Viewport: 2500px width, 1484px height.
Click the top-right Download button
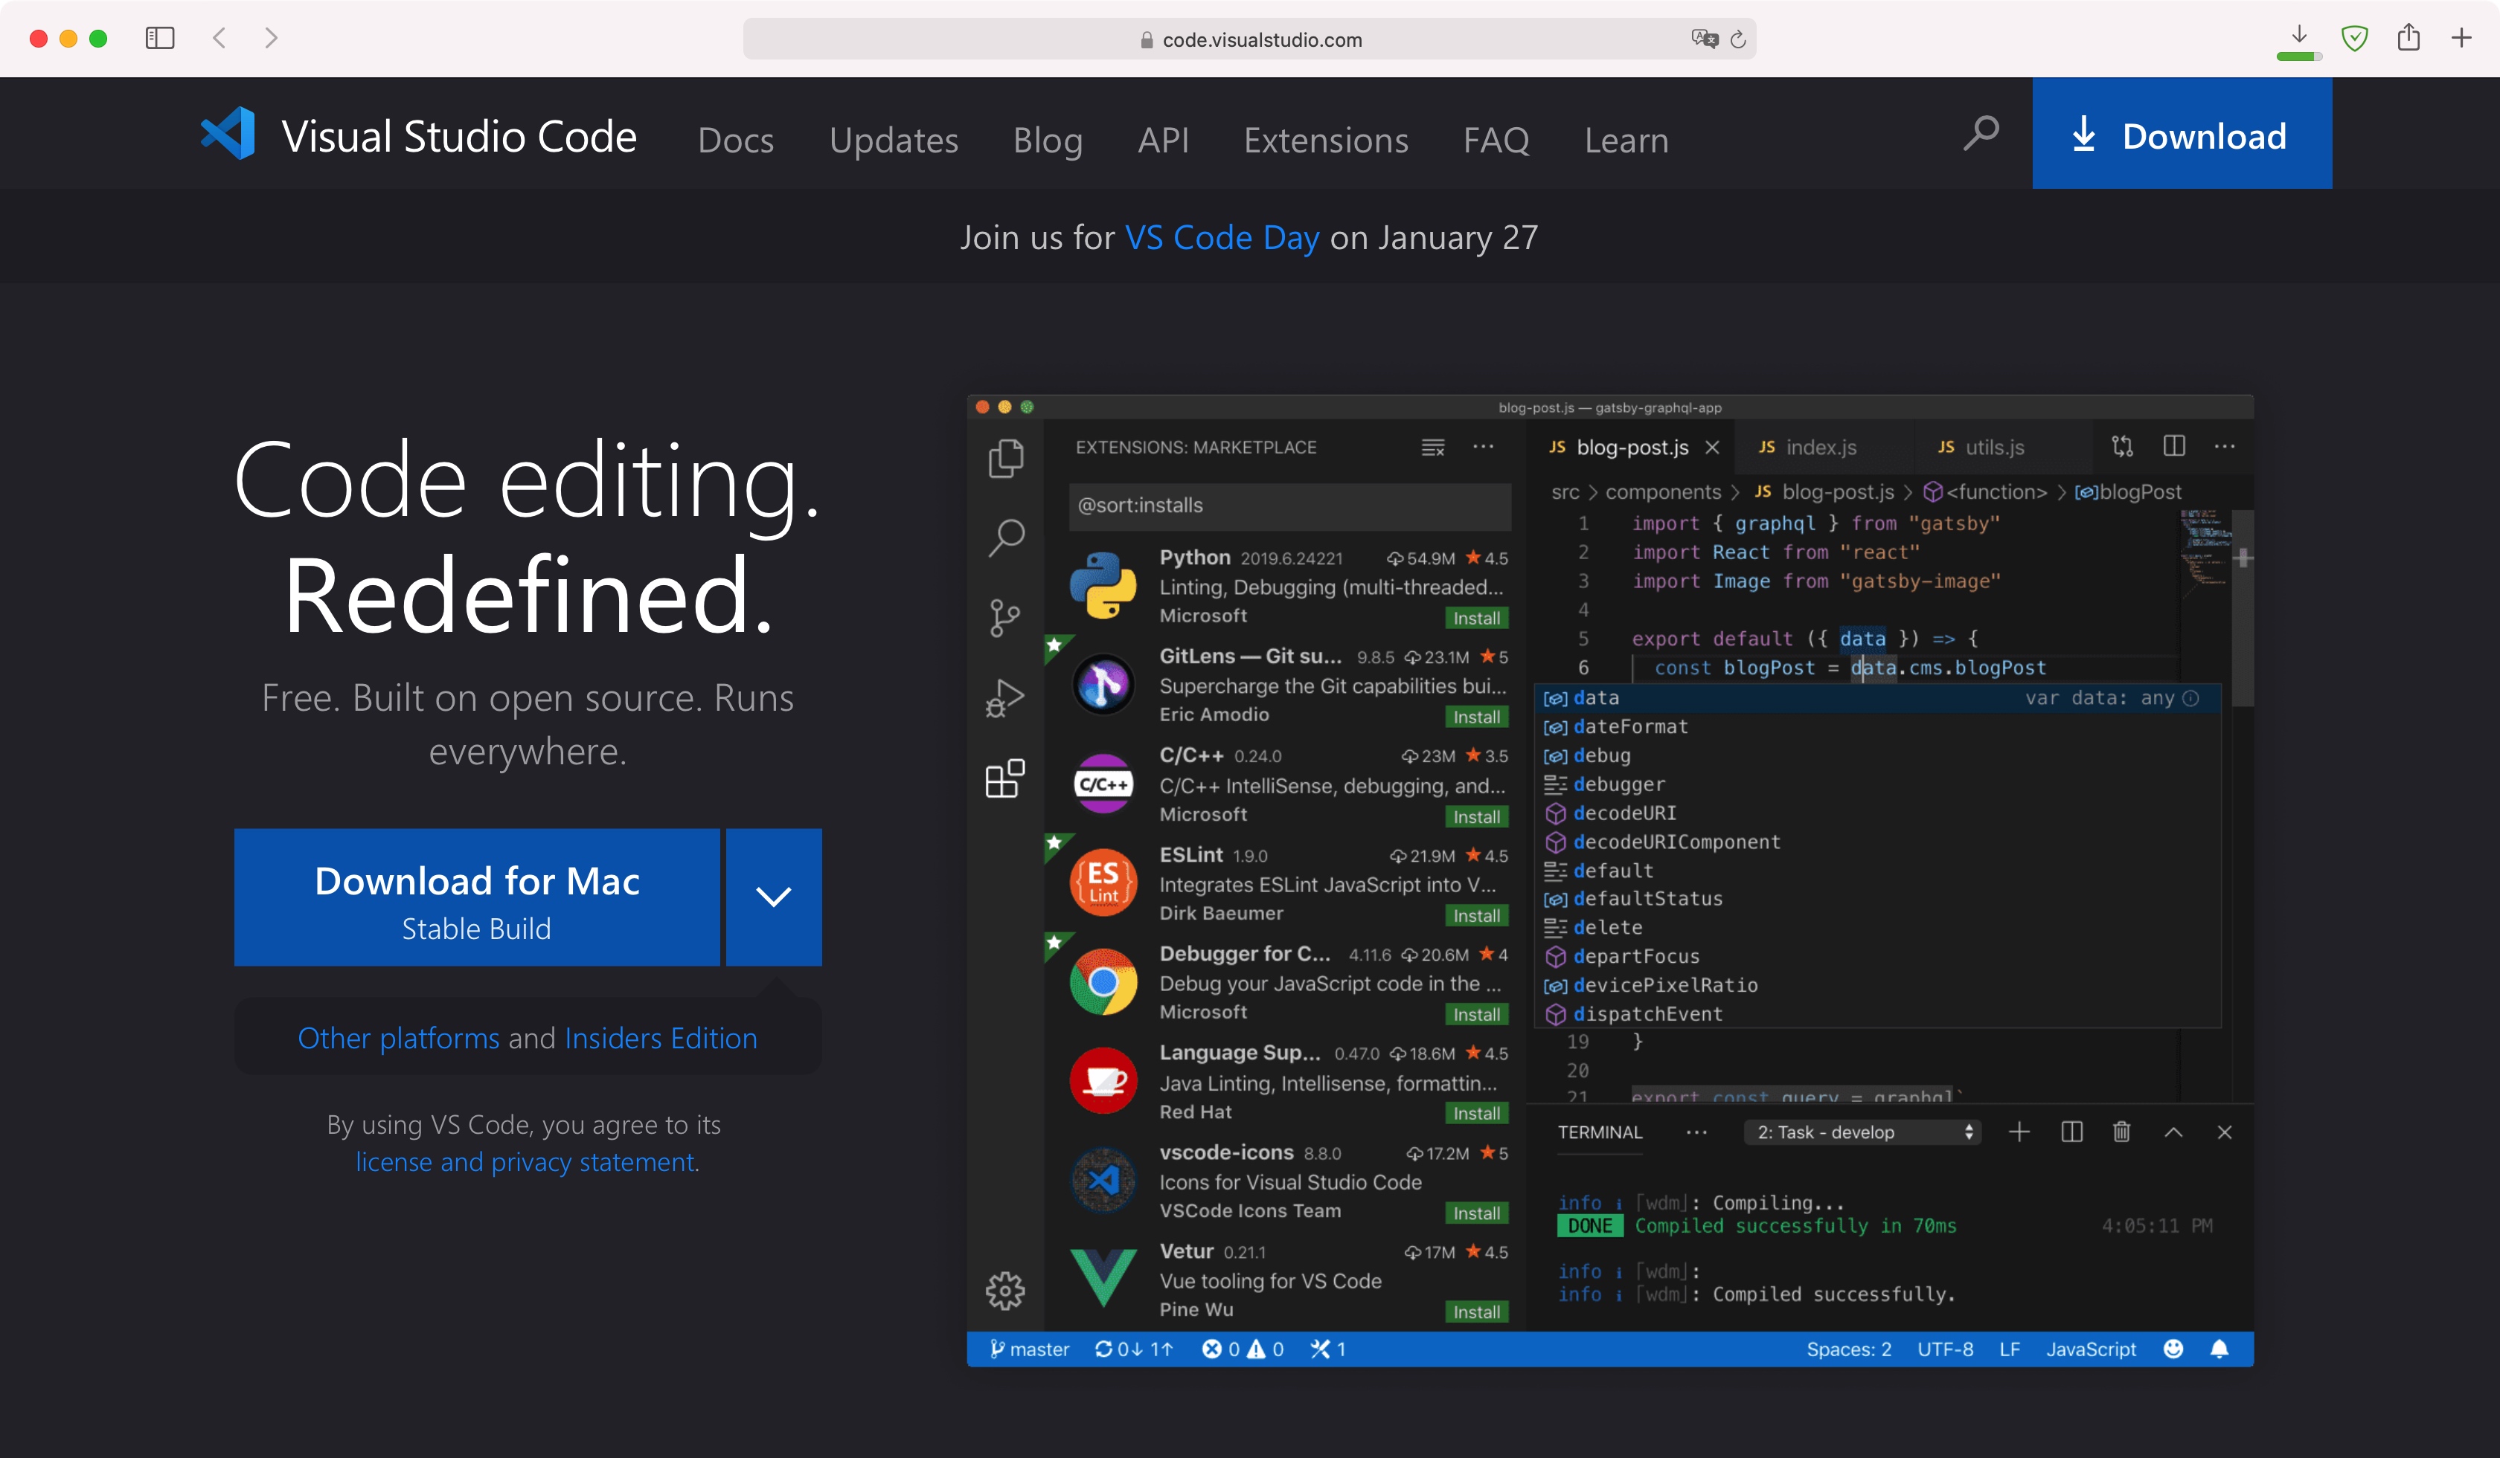click(x=2182, y=134)
